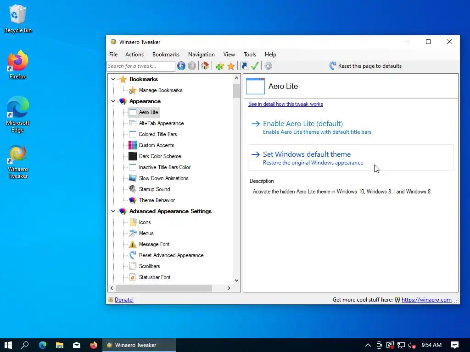Open See in detail how this tweak works

point(285,104)
